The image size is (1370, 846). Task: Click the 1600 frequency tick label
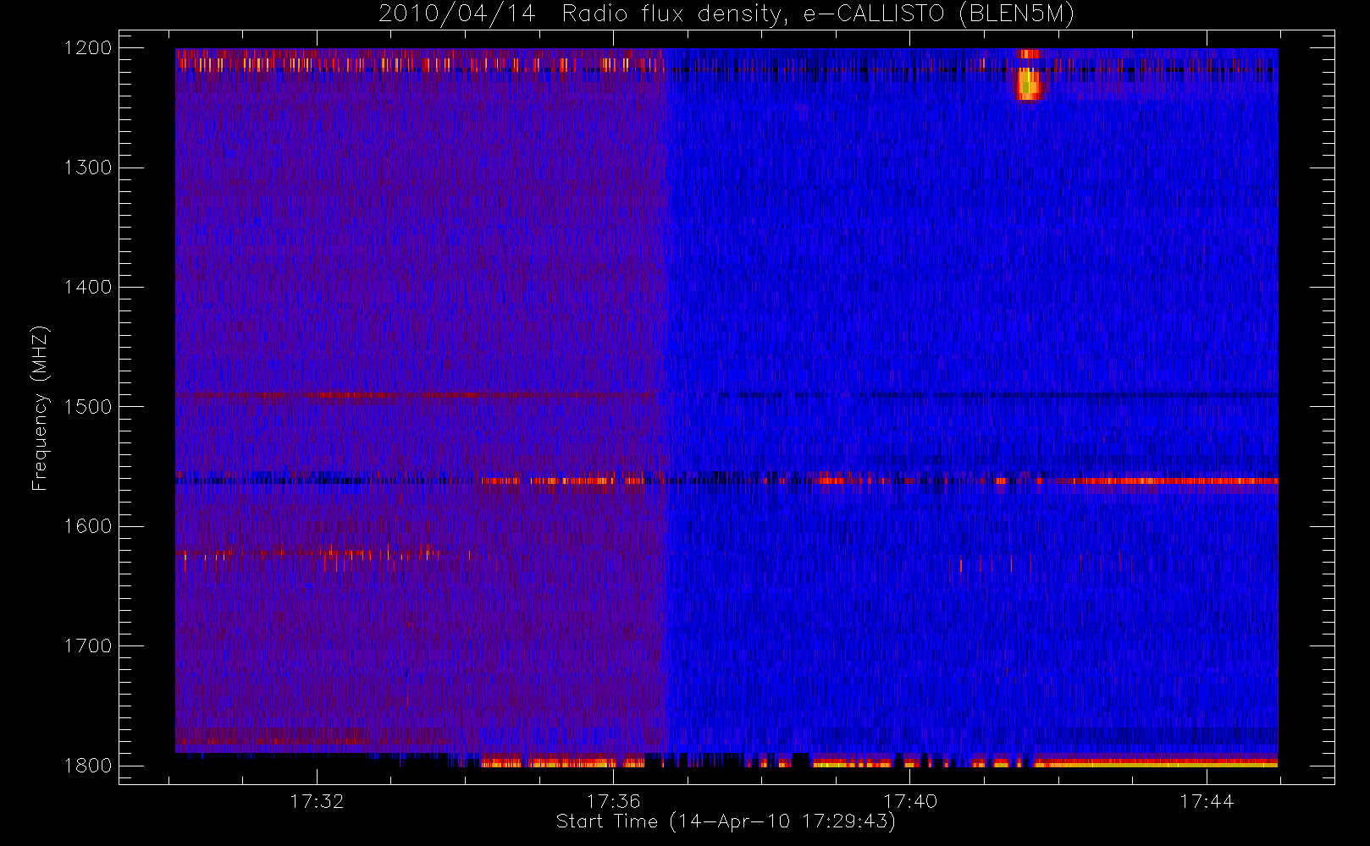[88, 526]
